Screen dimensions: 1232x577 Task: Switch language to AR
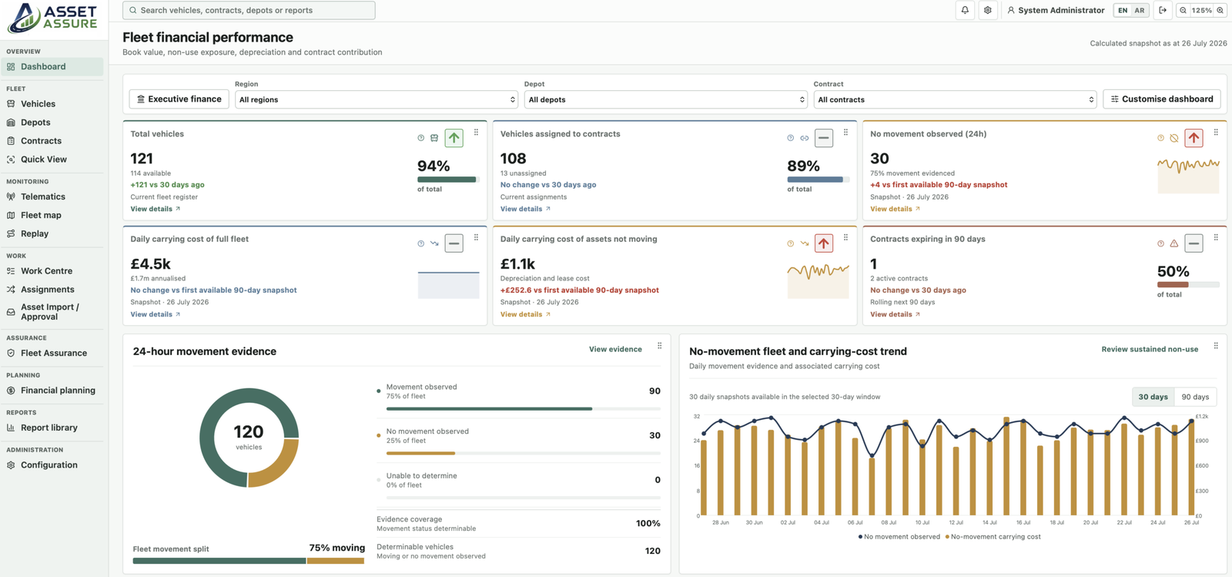coord(1140,10)
